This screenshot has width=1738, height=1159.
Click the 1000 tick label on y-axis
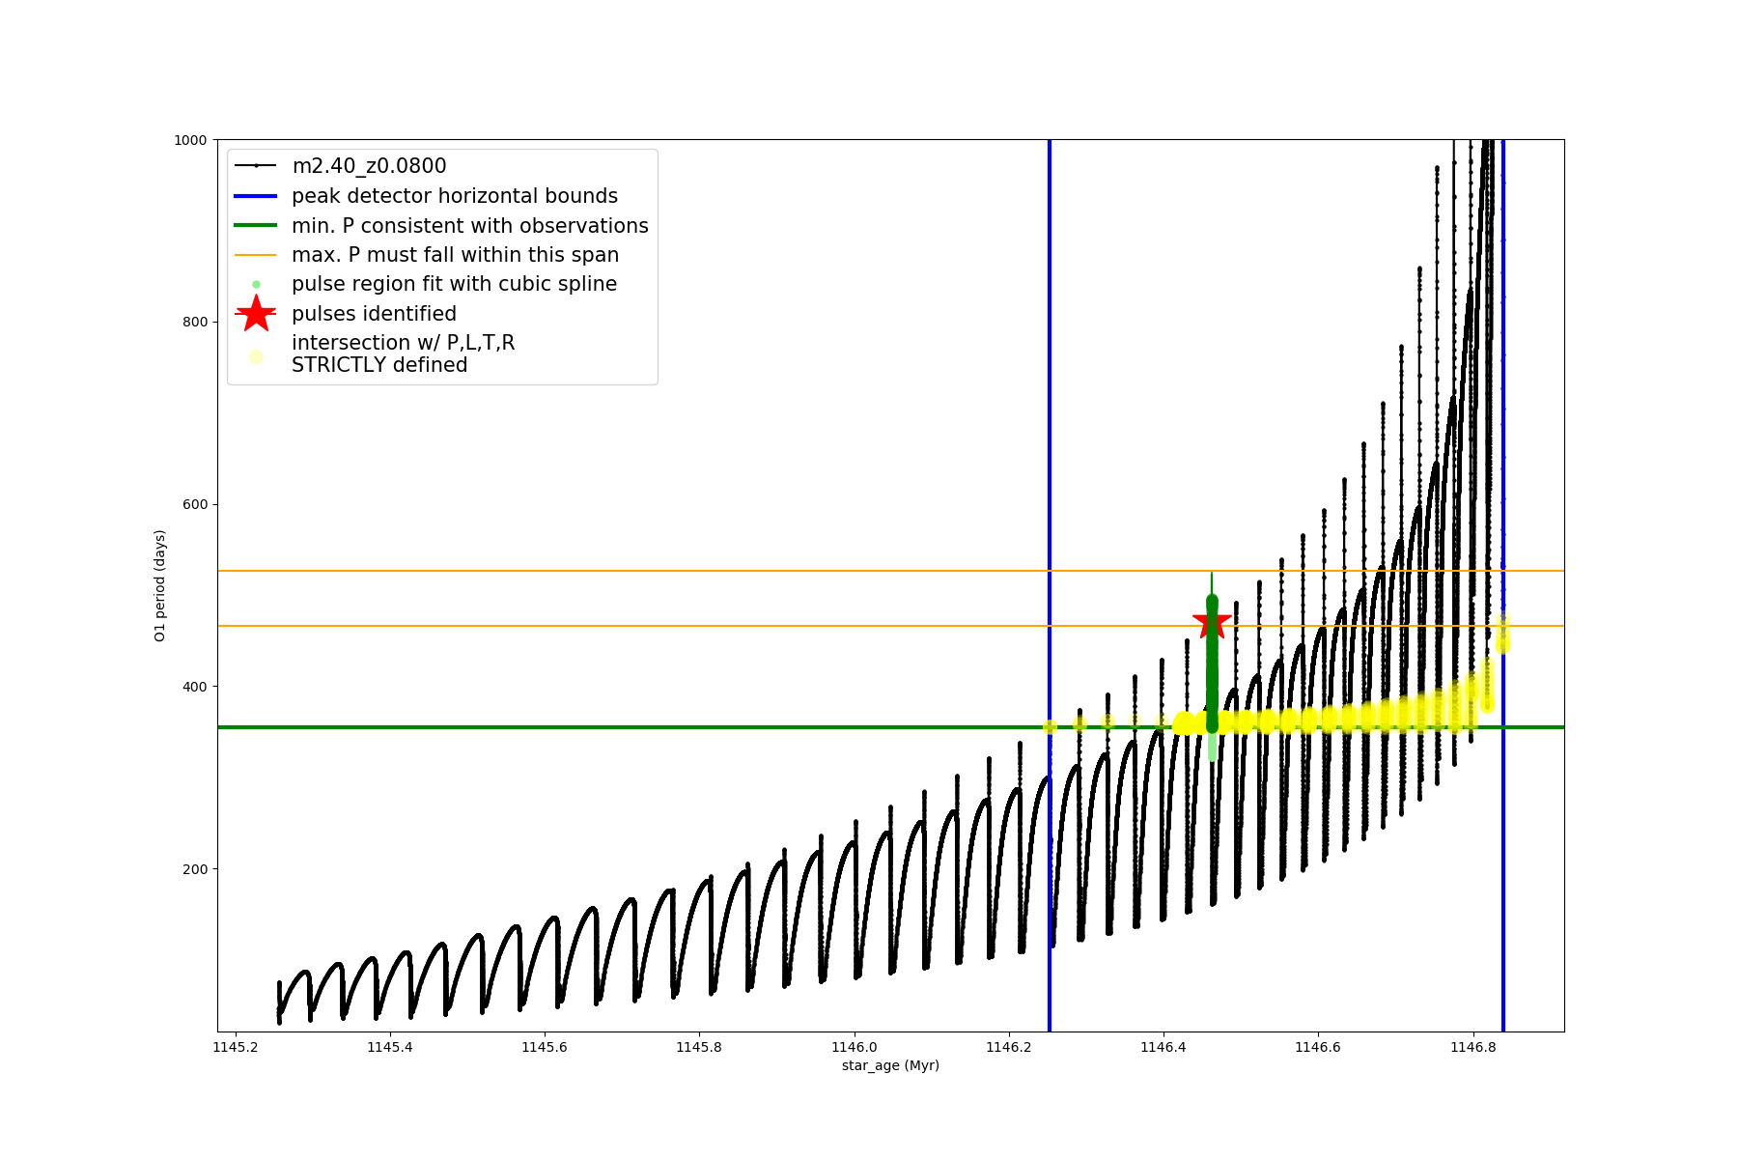190,140
